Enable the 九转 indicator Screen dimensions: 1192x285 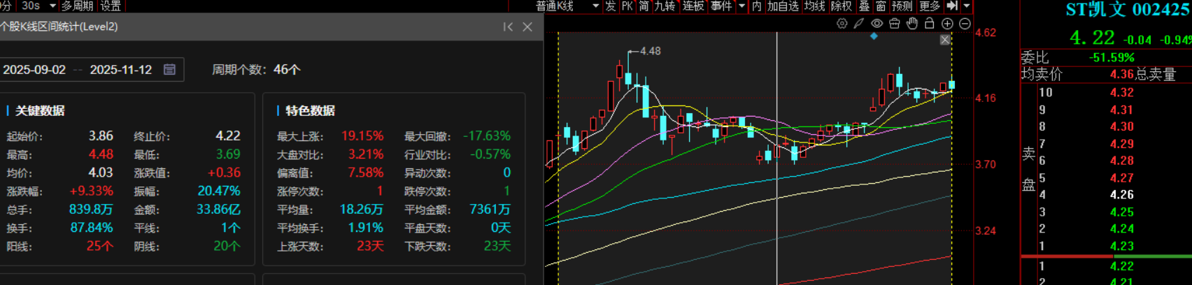point(665,6)
